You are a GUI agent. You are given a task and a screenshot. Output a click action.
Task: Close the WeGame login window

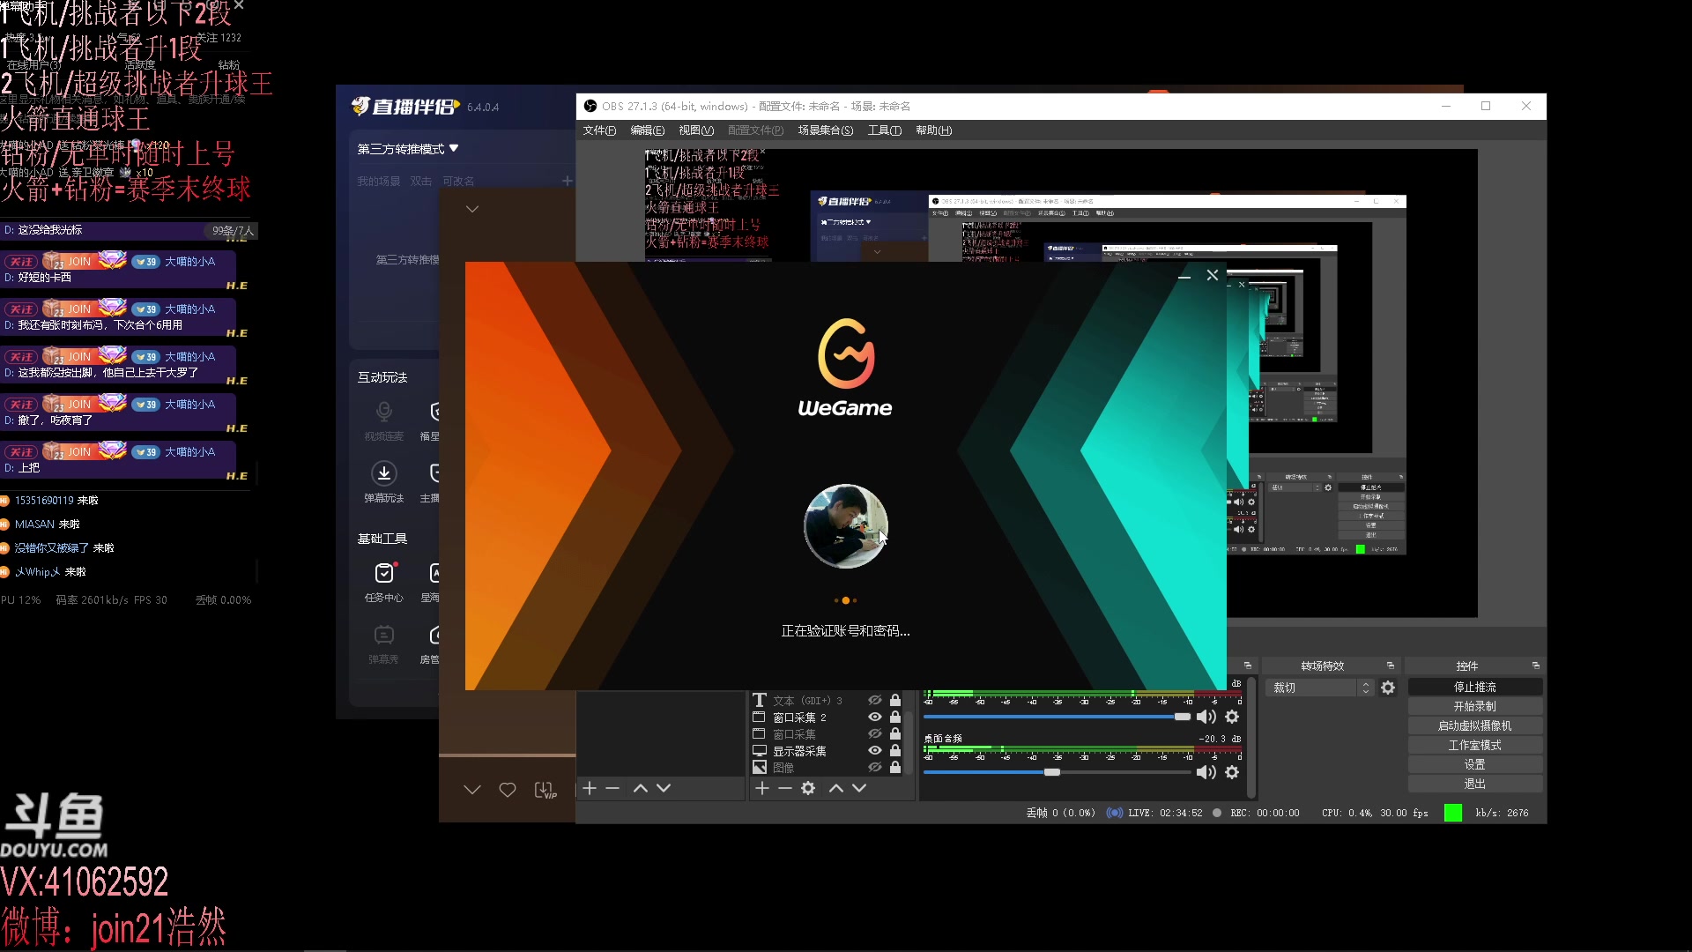click(1213, 275)
